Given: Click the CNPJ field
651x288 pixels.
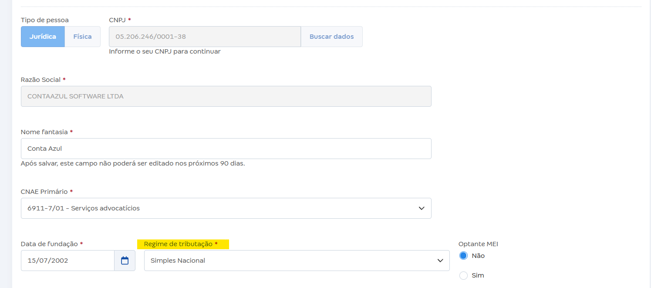Looking at the screenshot, I should pyautogui.click(x=205, y=37).
